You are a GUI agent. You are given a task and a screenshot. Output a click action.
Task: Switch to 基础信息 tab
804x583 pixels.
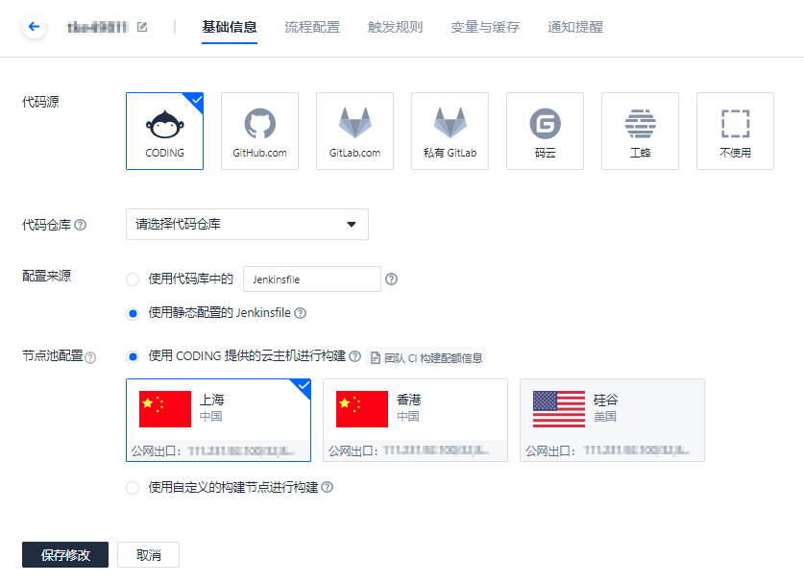(x=230, y=27)
